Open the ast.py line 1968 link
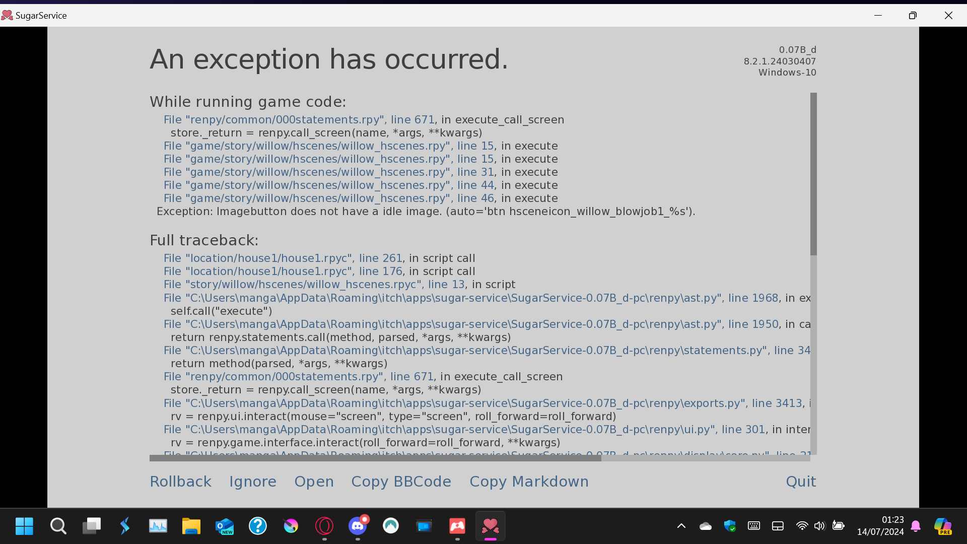967x544 pixels. pyautogui.click(x=471, y=298)
